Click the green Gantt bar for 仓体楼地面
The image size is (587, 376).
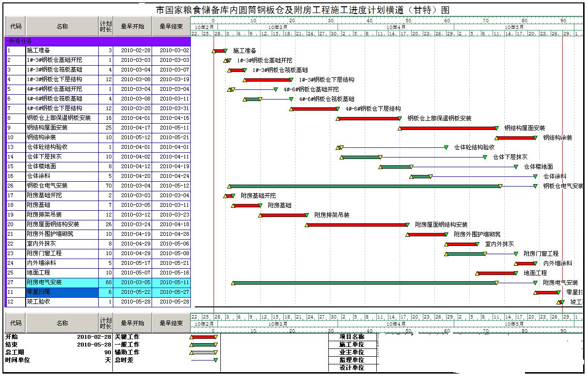[396, 167]
